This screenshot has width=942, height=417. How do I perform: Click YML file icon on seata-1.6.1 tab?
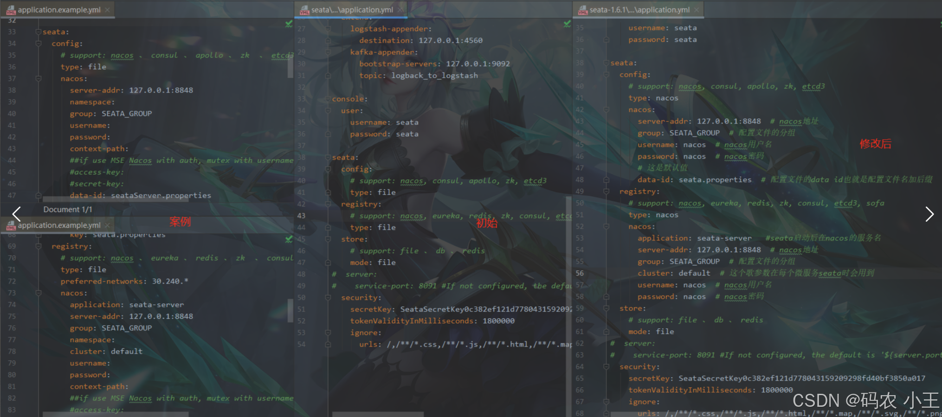click(x=583, y=10)
